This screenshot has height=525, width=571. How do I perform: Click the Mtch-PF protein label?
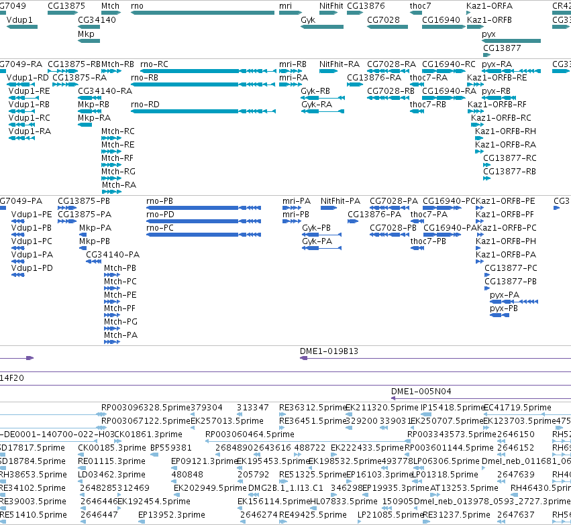pyautogui.click(x=120, y=308)
